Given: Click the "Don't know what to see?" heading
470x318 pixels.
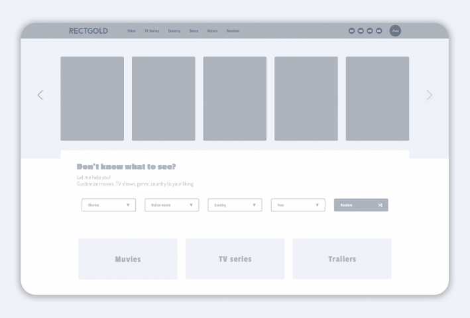Looking at the screenshot, I should coord(126,166).
